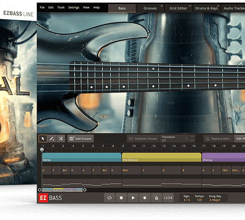This screenshot has height=220, width=245.
Task: Open the File menu
Action: 42,8
